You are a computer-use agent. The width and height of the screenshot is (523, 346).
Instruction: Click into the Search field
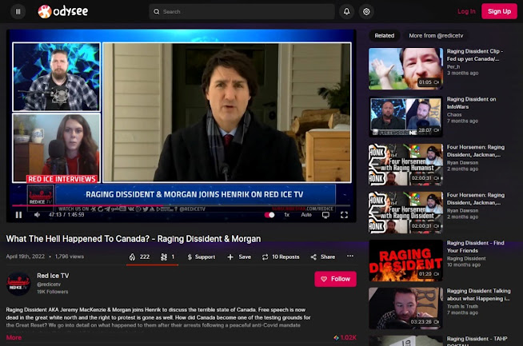(242, 12)
